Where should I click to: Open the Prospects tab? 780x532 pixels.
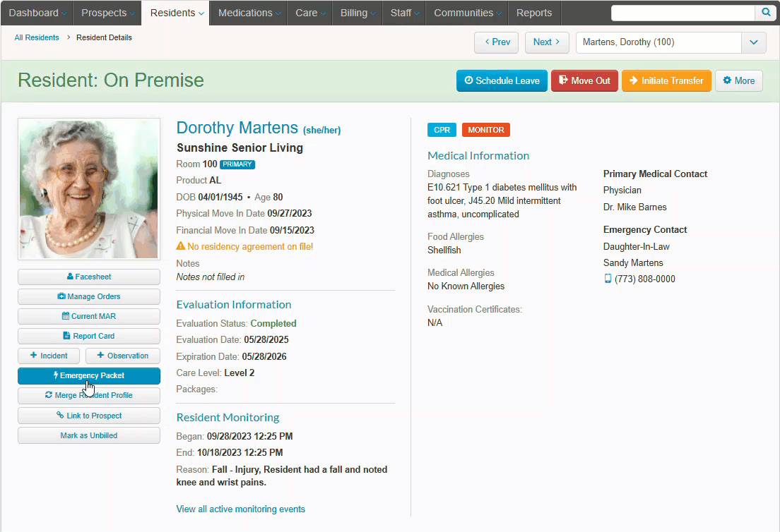107,13
